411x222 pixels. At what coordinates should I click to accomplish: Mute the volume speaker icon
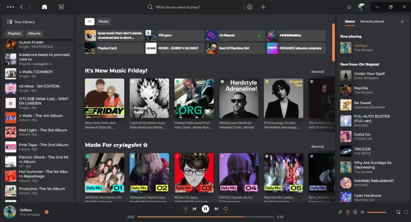pos(363,212)
